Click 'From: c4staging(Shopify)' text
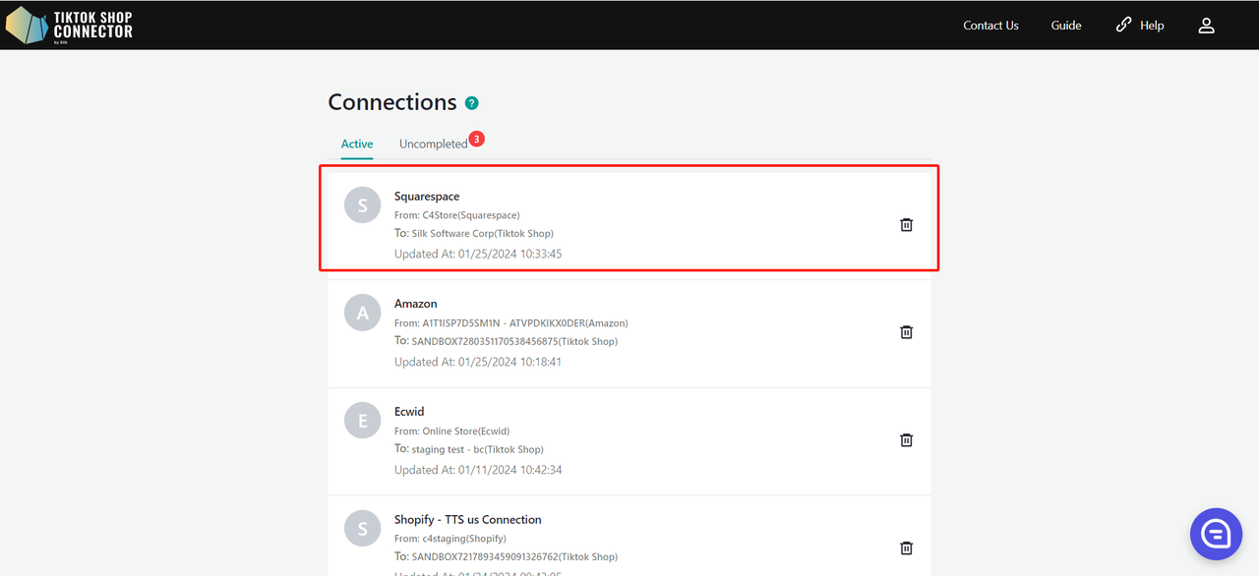This screenshot has height=576, width=1259. coord(450,539)
